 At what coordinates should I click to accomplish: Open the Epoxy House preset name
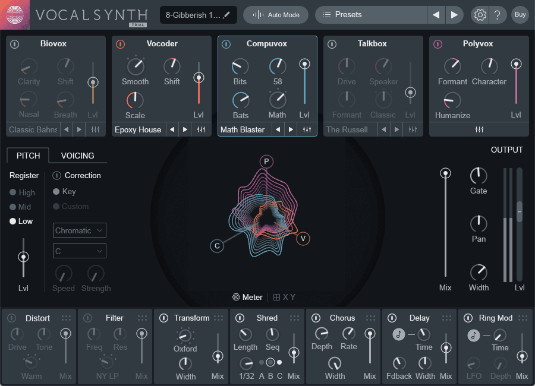(138, 129)
